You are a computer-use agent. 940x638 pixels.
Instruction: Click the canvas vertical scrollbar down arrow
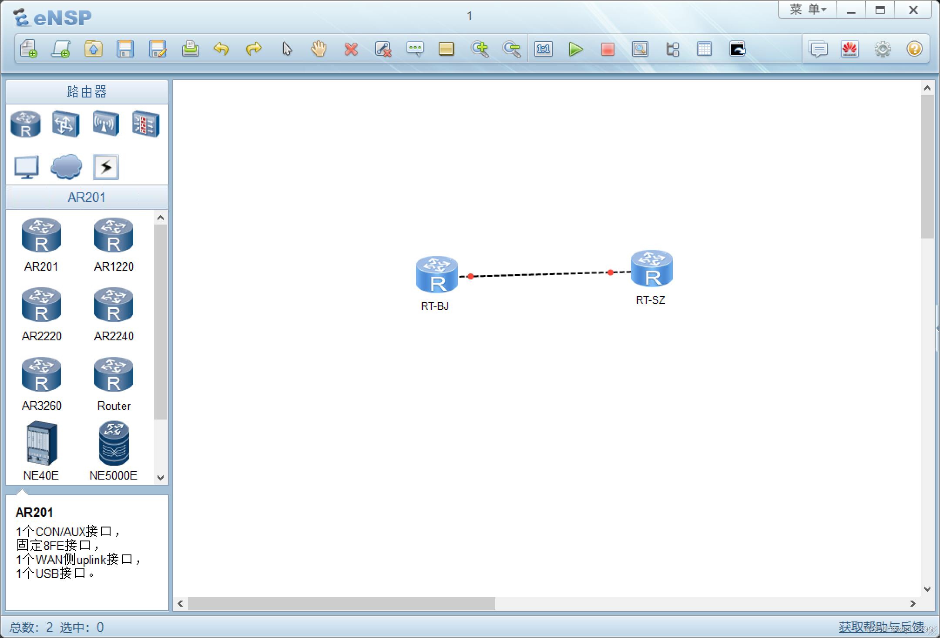coord(927,589)
